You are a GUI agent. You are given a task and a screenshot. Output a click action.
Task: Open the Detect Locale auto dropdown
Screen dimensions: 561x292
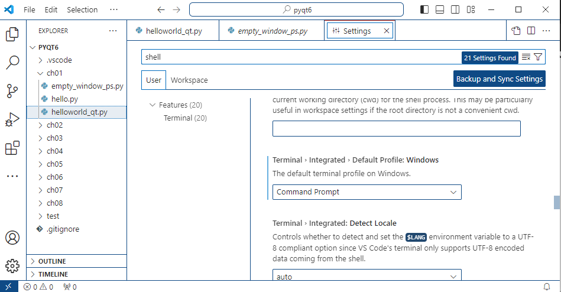click(x=367, y=275)
